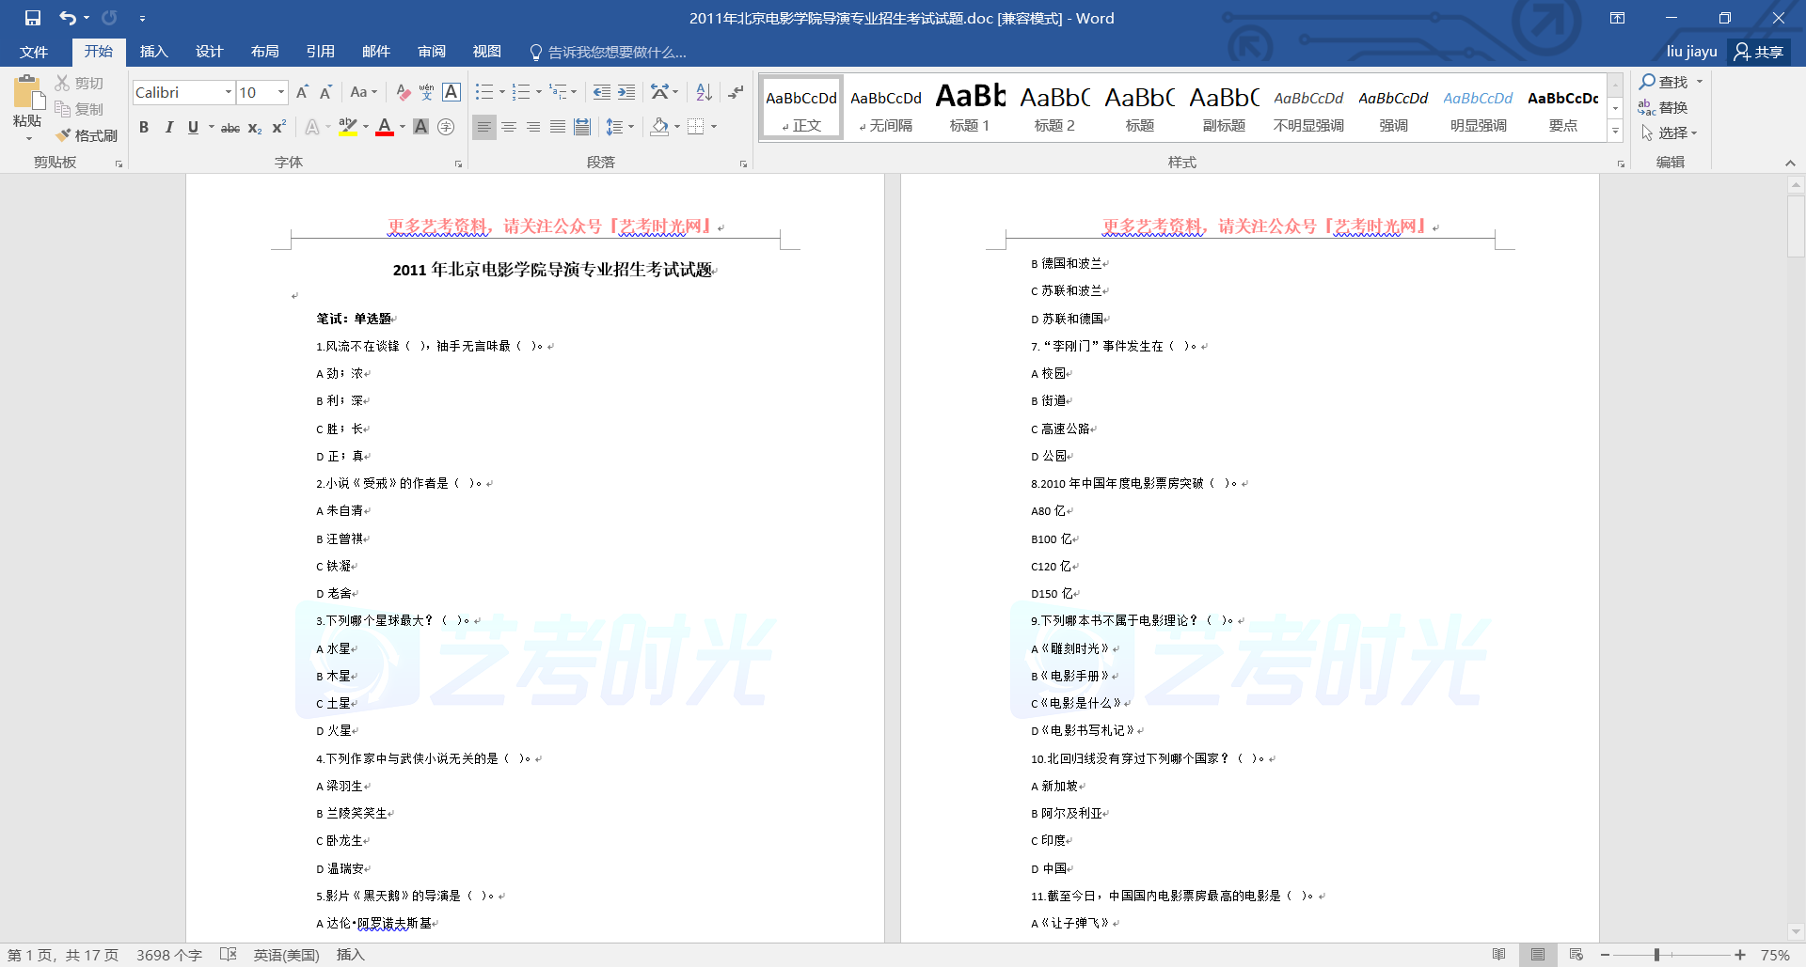Click the 替换 button
Viewport: 1806px width, 967px height.
(1664, 108)
